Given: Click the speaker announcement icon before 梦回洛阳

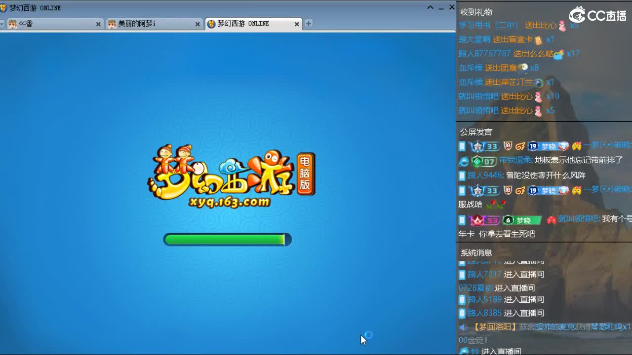Looking at the screenshot, I should click(464, 327).
